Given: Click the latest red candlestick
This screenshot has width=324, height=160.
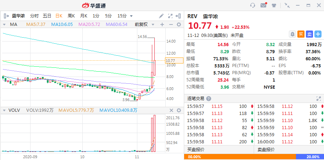Looking at the screenshot, I should point(155,68).
